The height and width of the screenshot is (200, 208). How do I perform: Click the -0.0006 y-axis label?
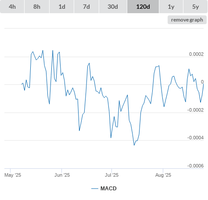(195, 166)
